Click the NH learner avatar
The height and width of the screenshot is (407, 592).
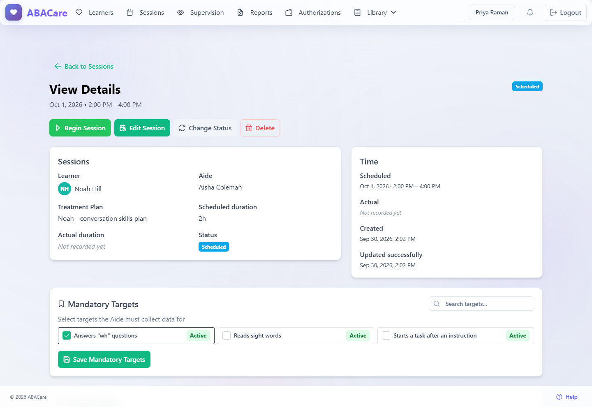point(65,189)
